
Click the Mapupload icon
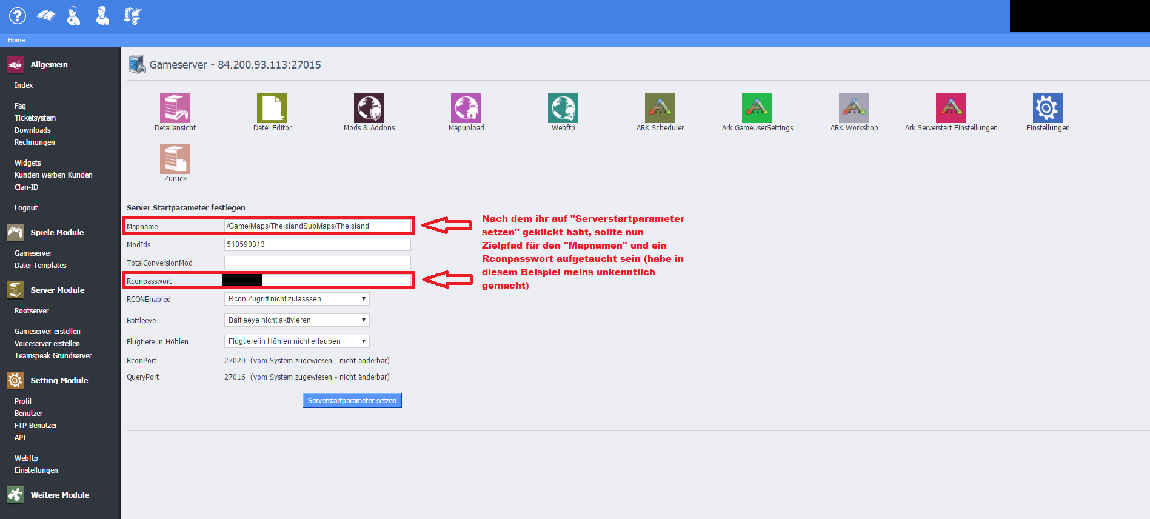coord(466,109)
